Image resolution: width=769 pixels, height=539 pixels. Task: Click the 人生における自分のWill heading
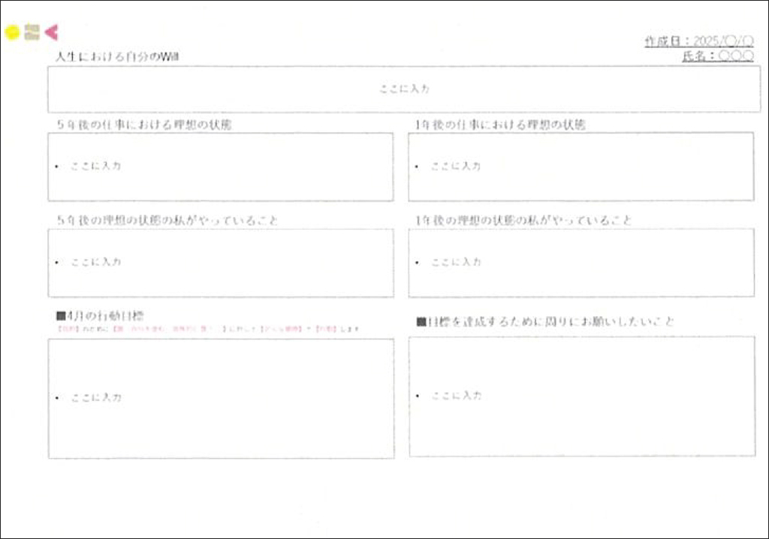[x=117, y=56]
